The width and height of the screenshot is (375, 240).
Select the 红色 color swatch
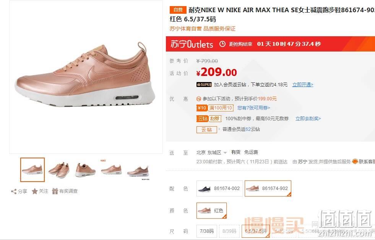[211, 210]
